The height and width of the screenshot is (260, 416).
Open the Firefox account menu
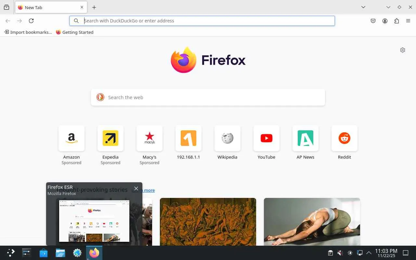tap(385, 21)
